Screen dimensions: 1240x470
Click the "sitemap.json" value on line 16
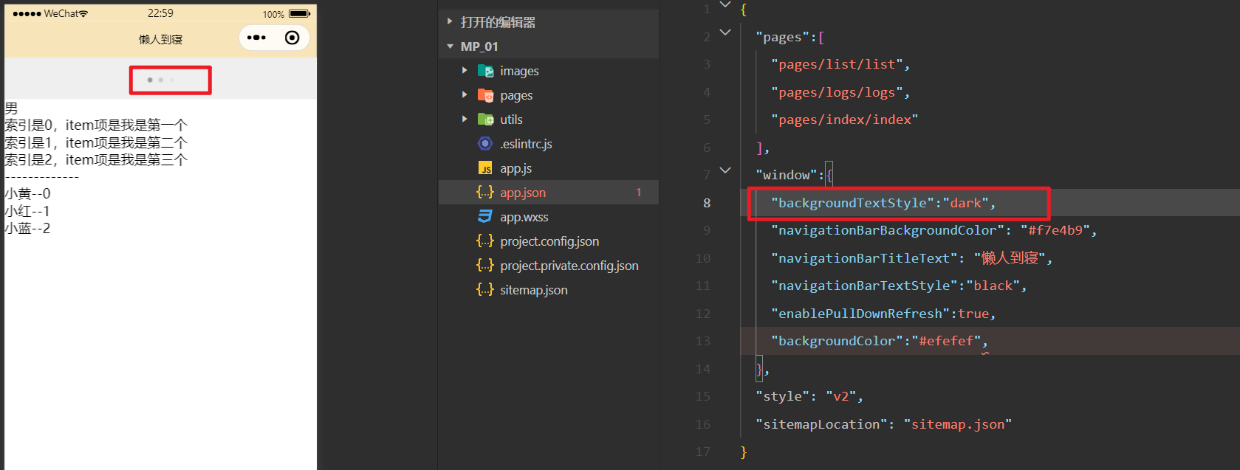click(x=958, y=424)
